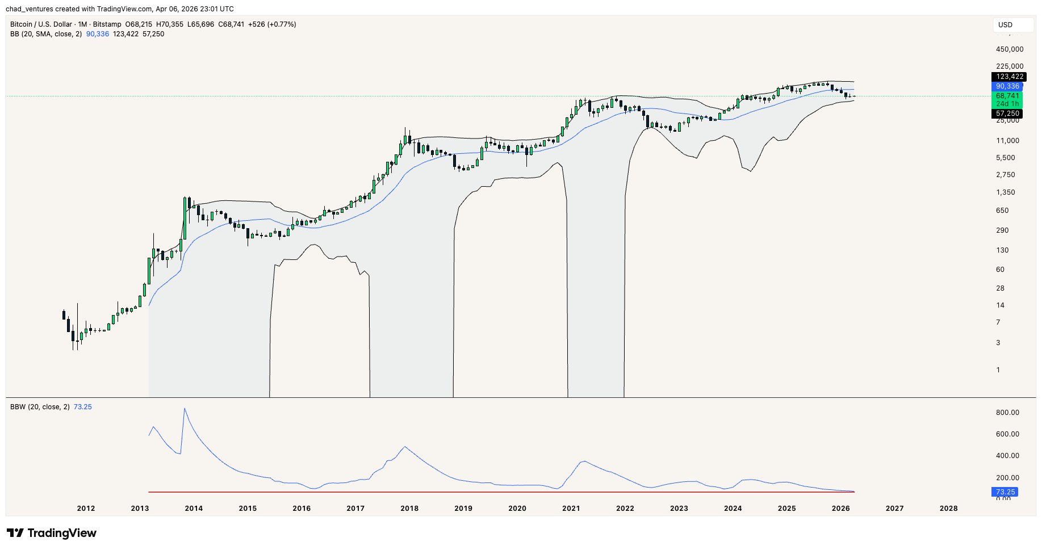Image resolution: width=1042 pixels, height=550 pixels.
Task: Click the blue 90,336 value in BB legend
Action: [x=98, y=34]
